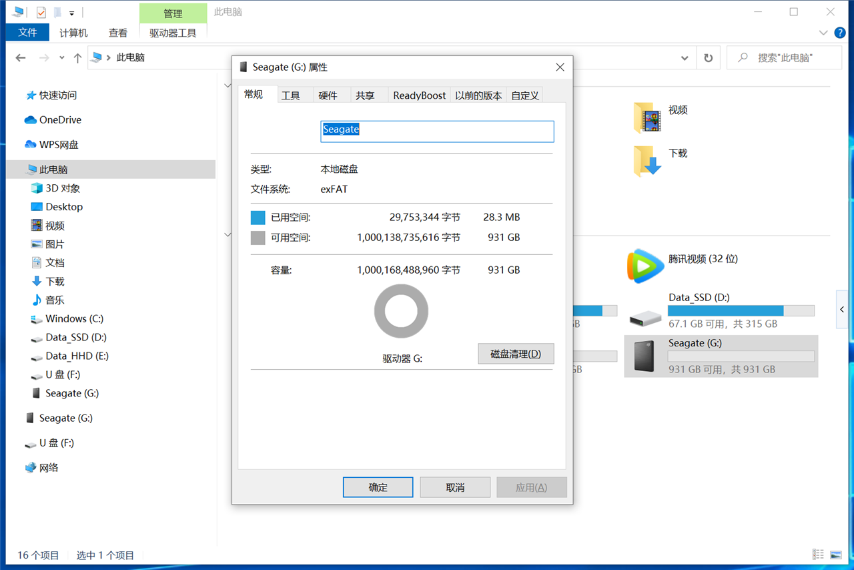The image size is (854, 570).
Task: Expand the ribbon with the chevron
Action: [x=823, y=33]
